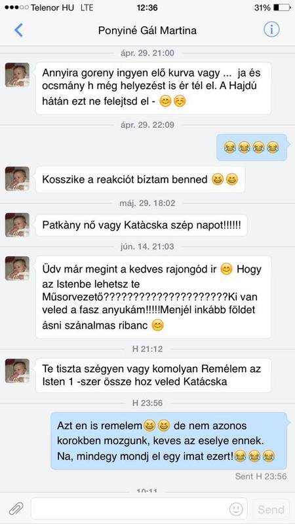Viewport: 295px width, 524px height.
Task: Tap the battery indicator in status bar
Action: tap(282, 7)
